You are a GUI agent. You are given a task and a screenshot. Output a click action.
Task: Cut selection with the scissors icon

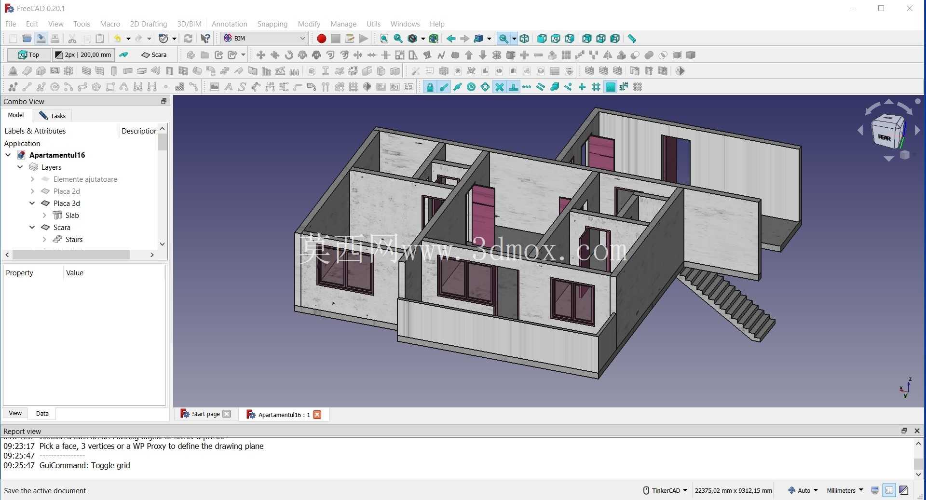coord(72,39)
